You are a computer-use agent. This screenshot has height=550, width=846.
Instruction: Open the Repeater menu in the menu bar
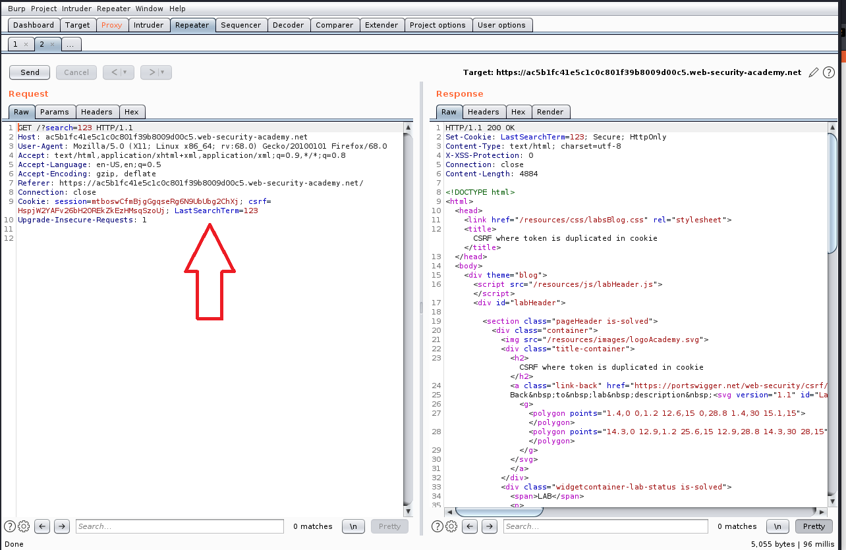pos(114,9)
